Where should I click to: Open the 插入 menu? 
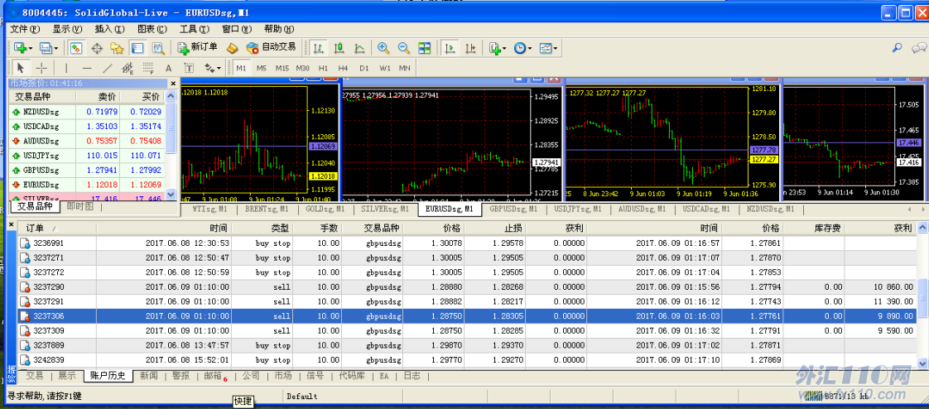click(x=110, y=29)
